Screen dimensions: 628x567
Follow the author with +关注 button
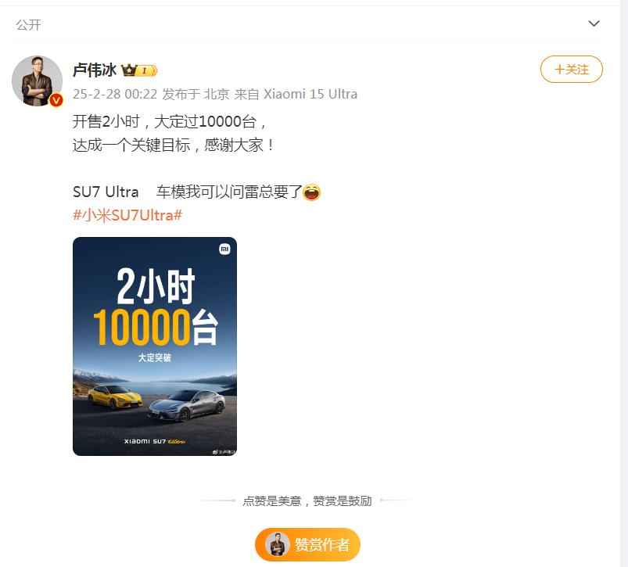click(x=572, y=70)
